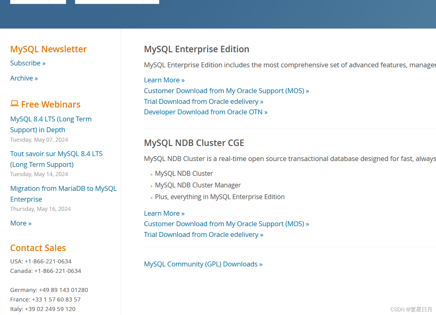Open Migration from MariaDB to MySQL Enterprise webinar
Viewport: 436px width, 315px height.
point(63,194)
